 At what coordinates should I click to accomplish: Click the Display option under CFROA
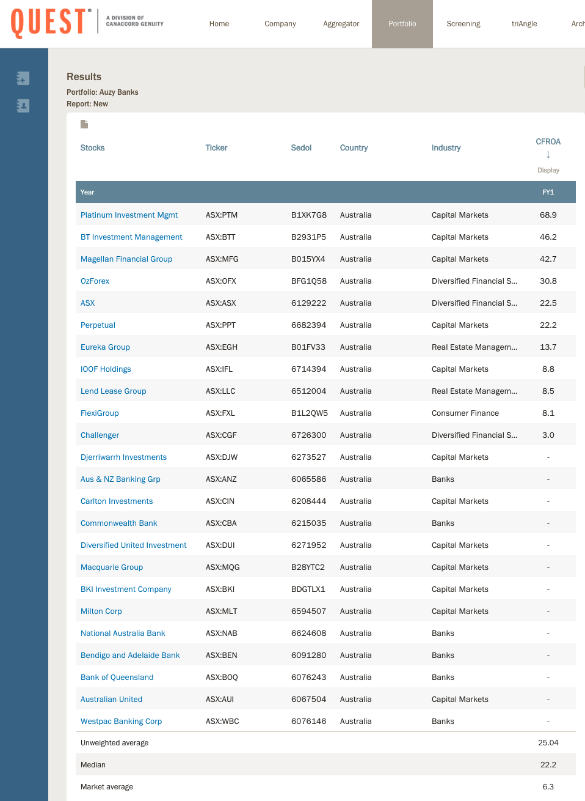[x=548, y=171]
